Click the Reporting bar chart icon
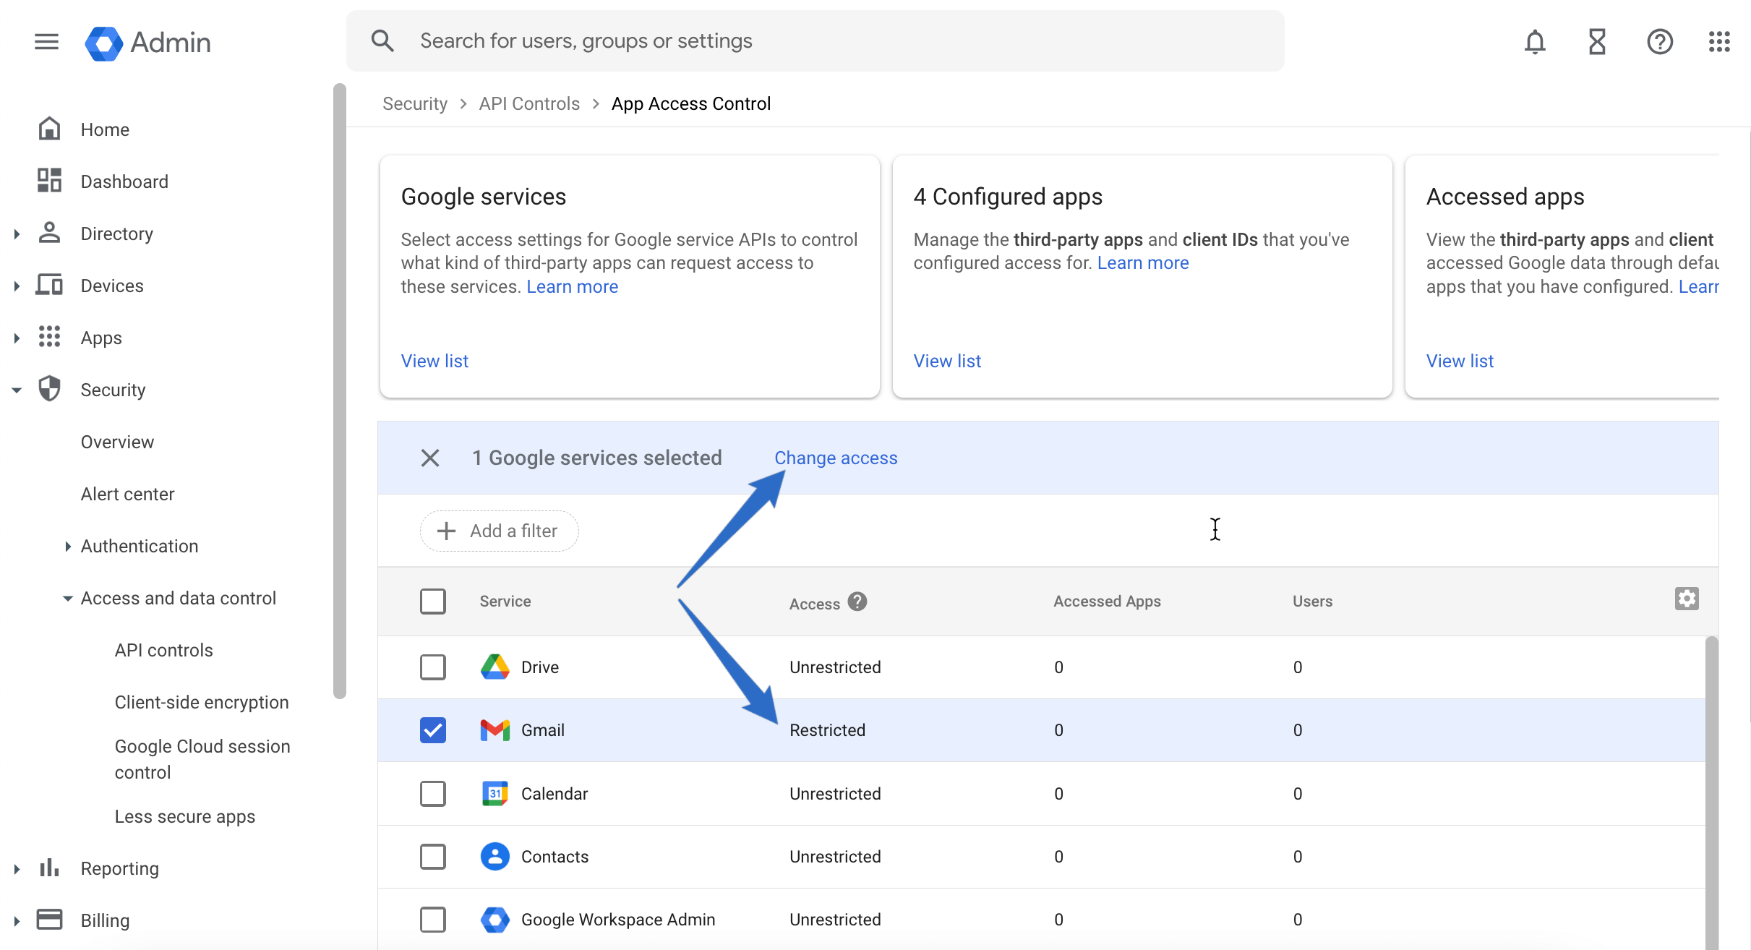 pyautogui.click(x=49, y=868)
